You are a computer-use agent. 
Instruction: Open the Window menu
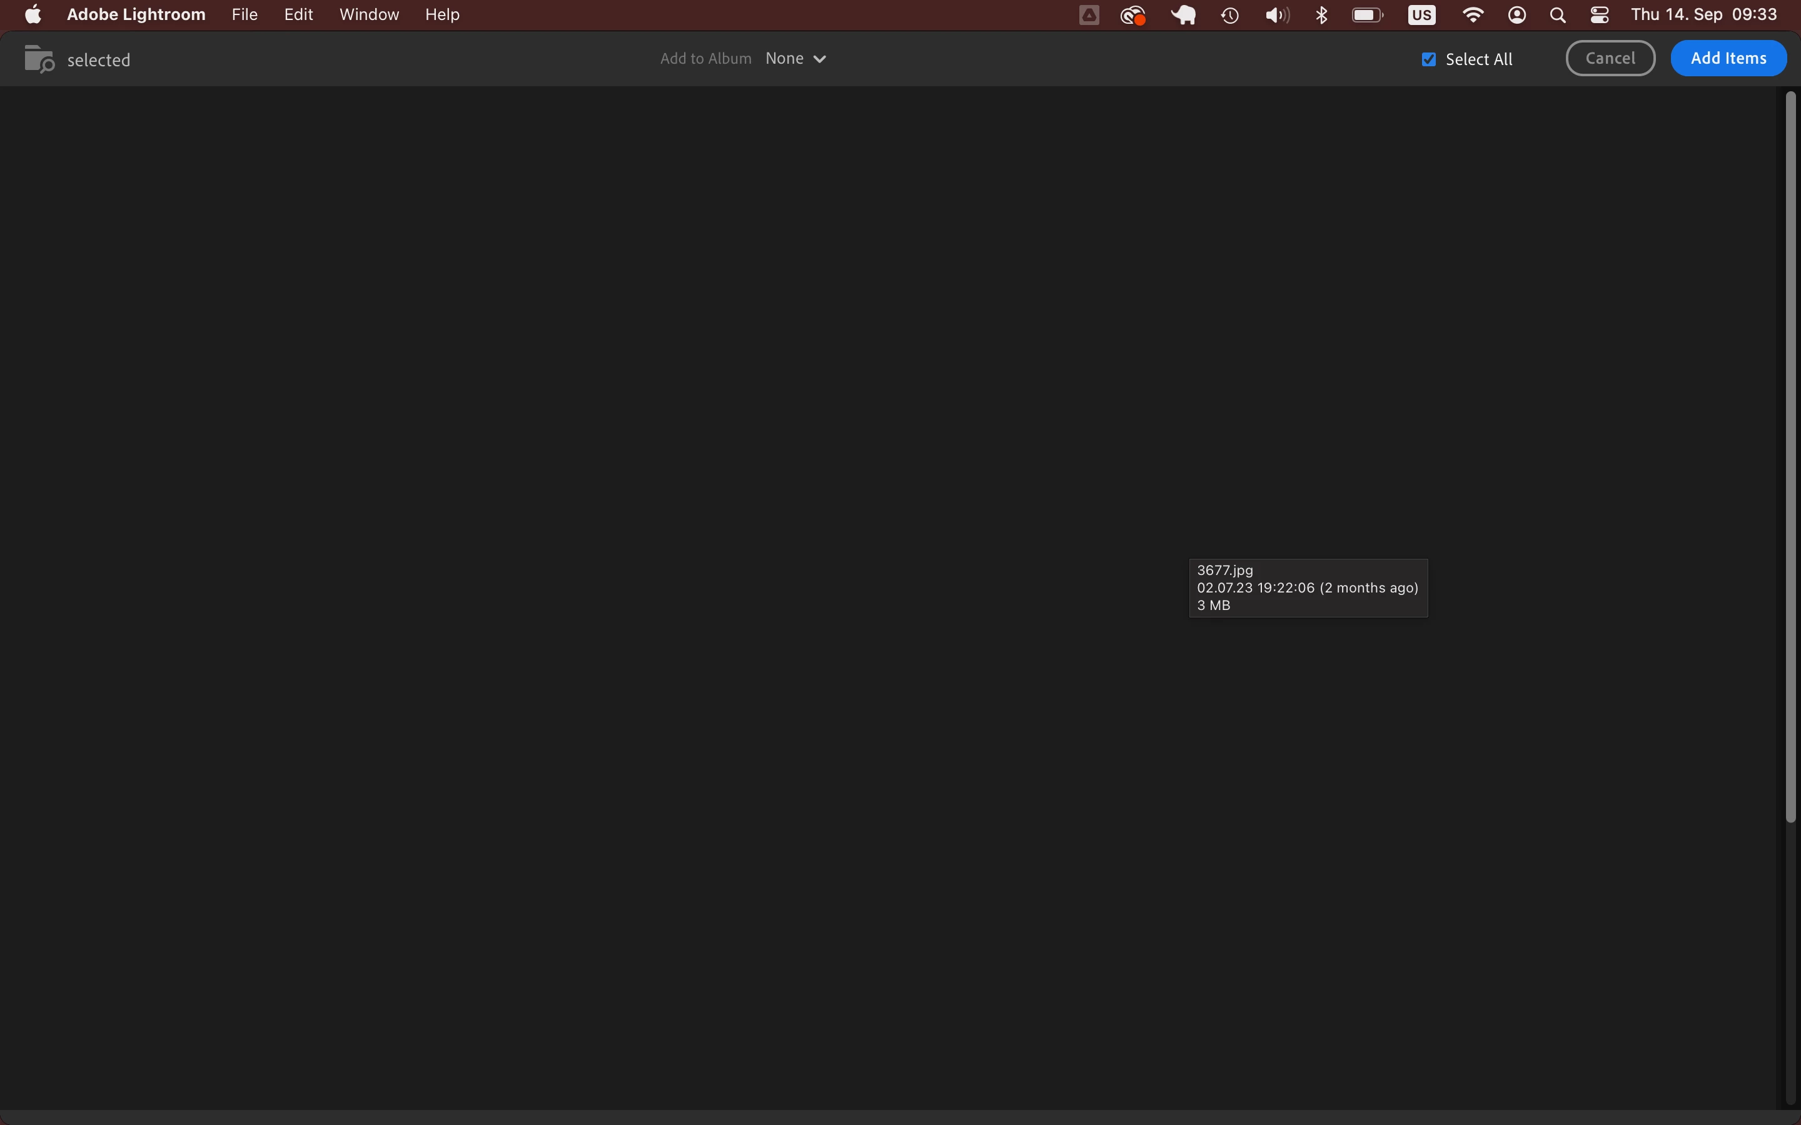pos(369,15)
